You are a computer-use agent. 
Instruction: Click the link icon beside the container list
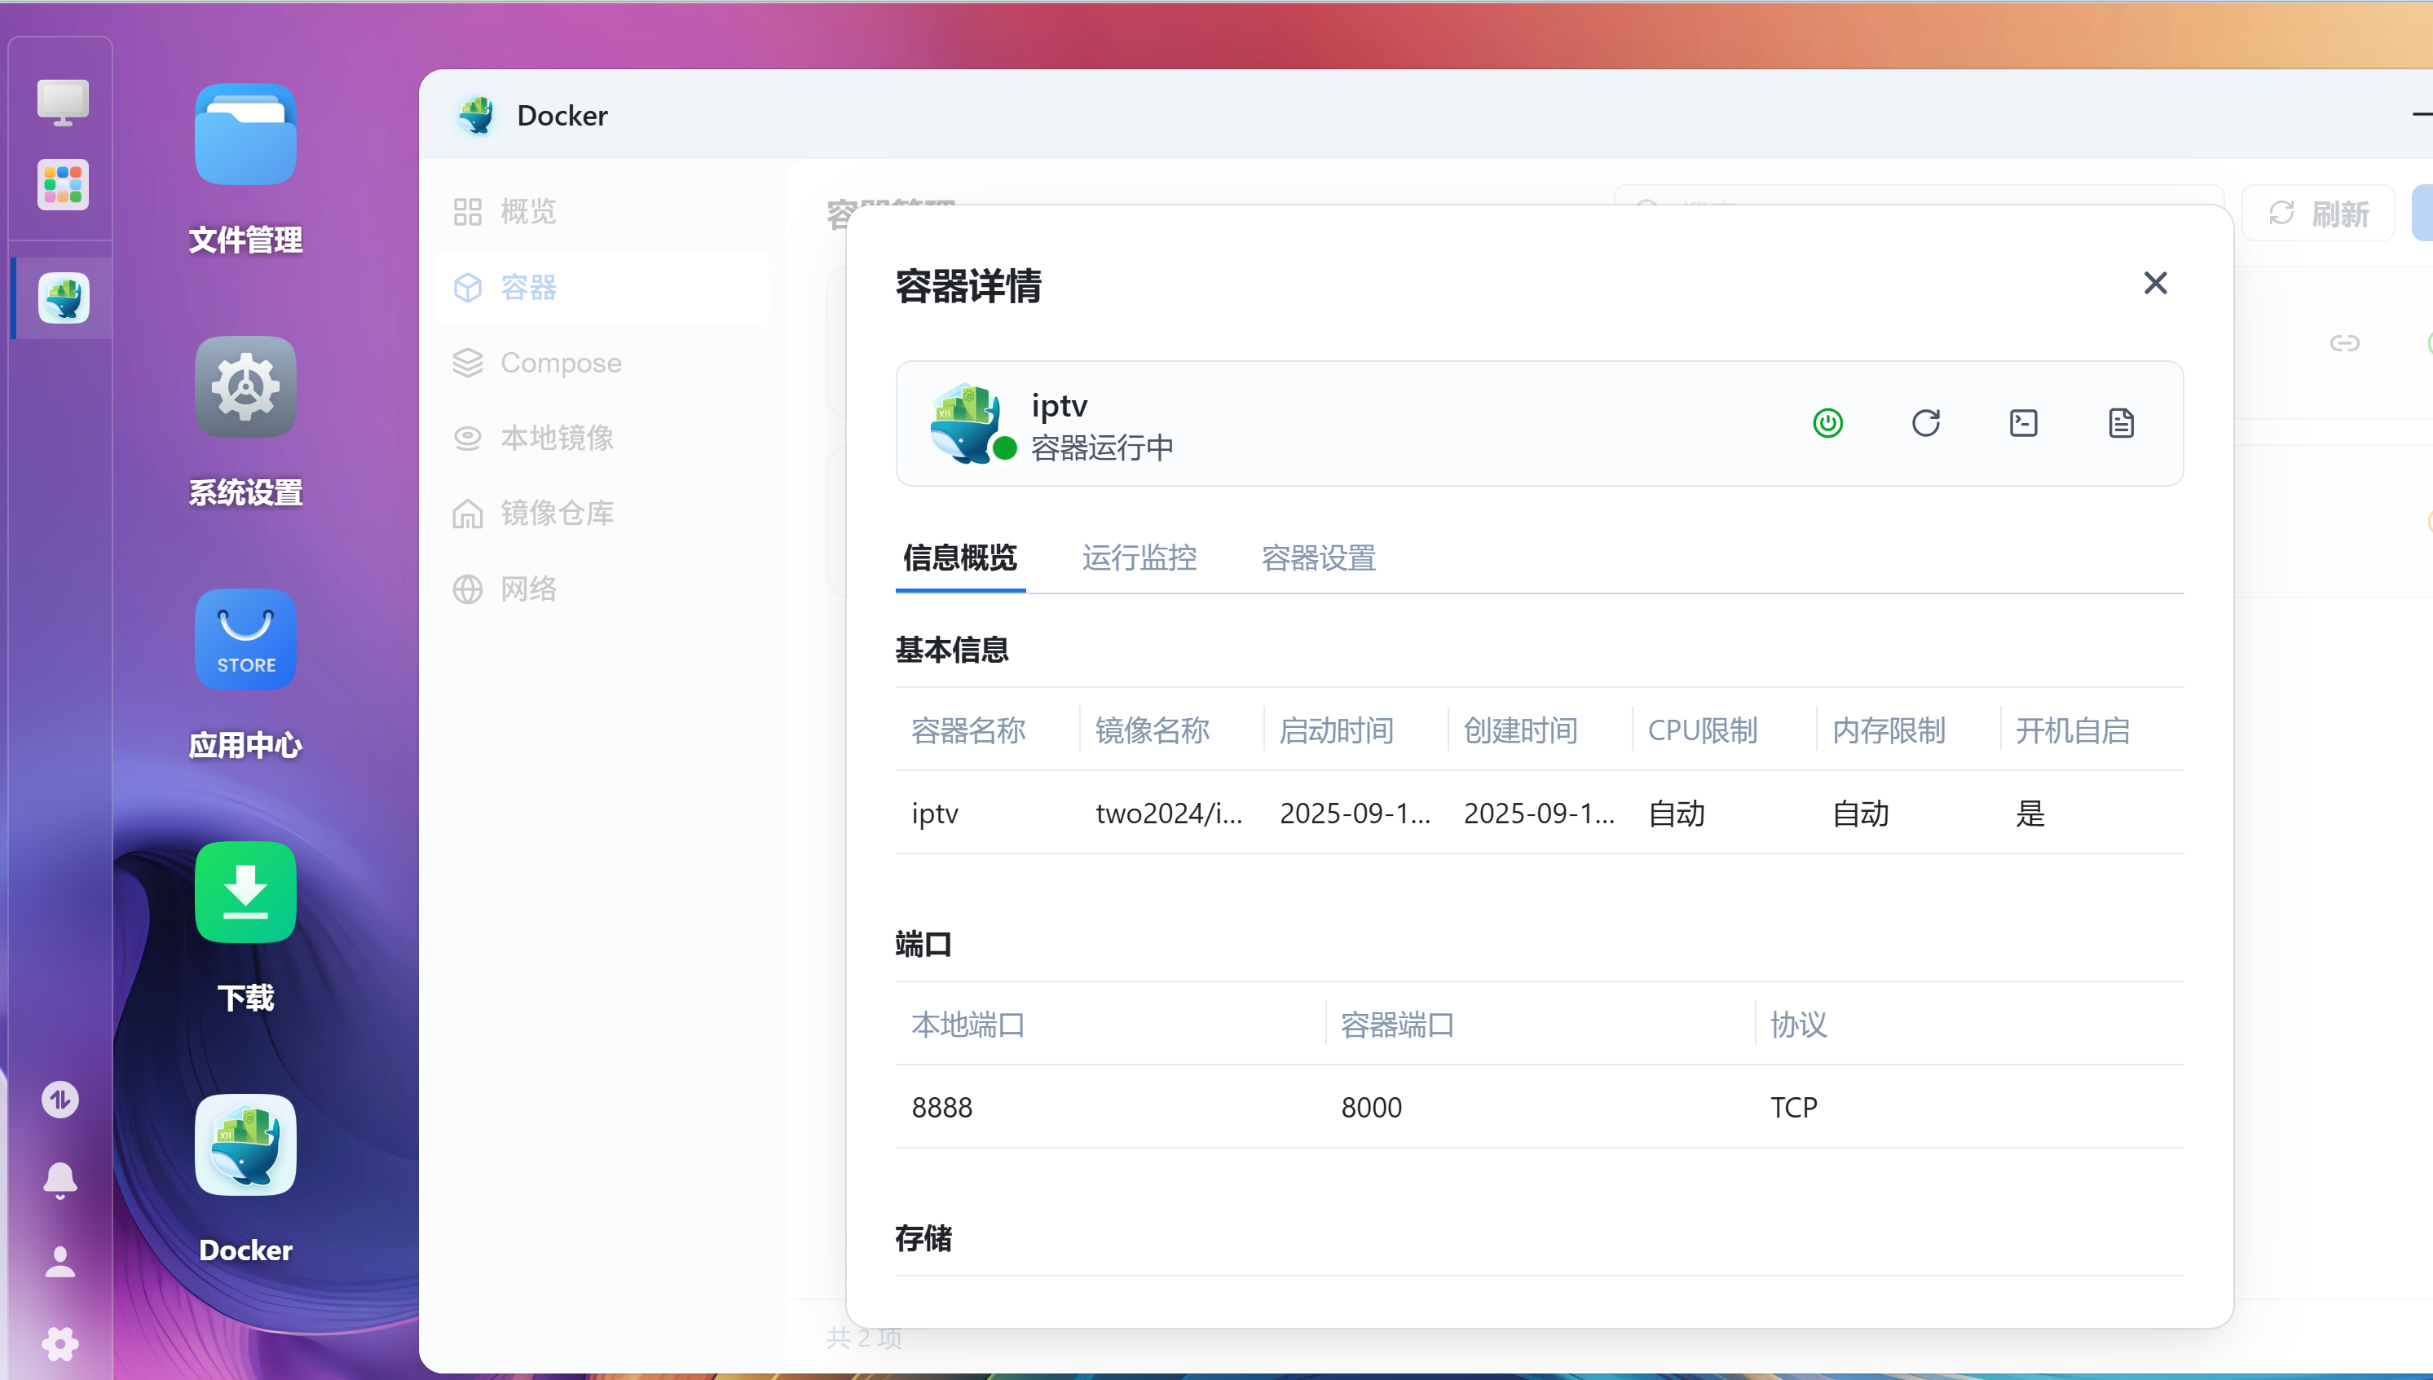pos(2346,343)
